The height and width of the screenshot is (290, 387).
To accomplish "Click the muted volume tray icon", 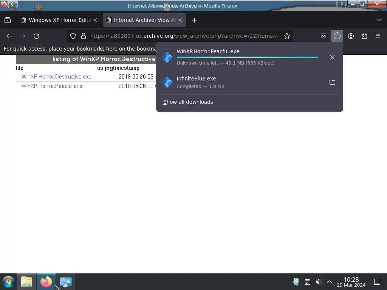I will click(319, 282).
